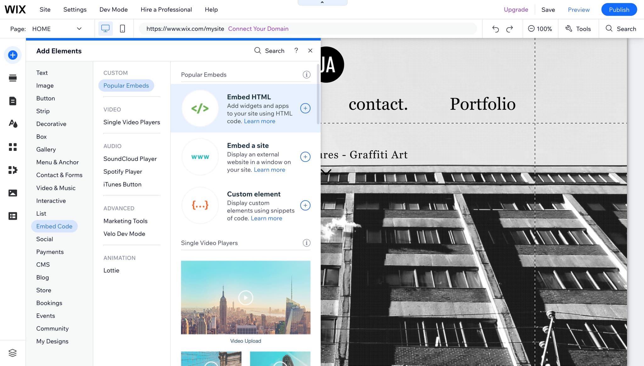The height and width of the screenshot is (366, 644).
Task: Click the info icon beside Popular Embeds
Action: pos(306,75)
